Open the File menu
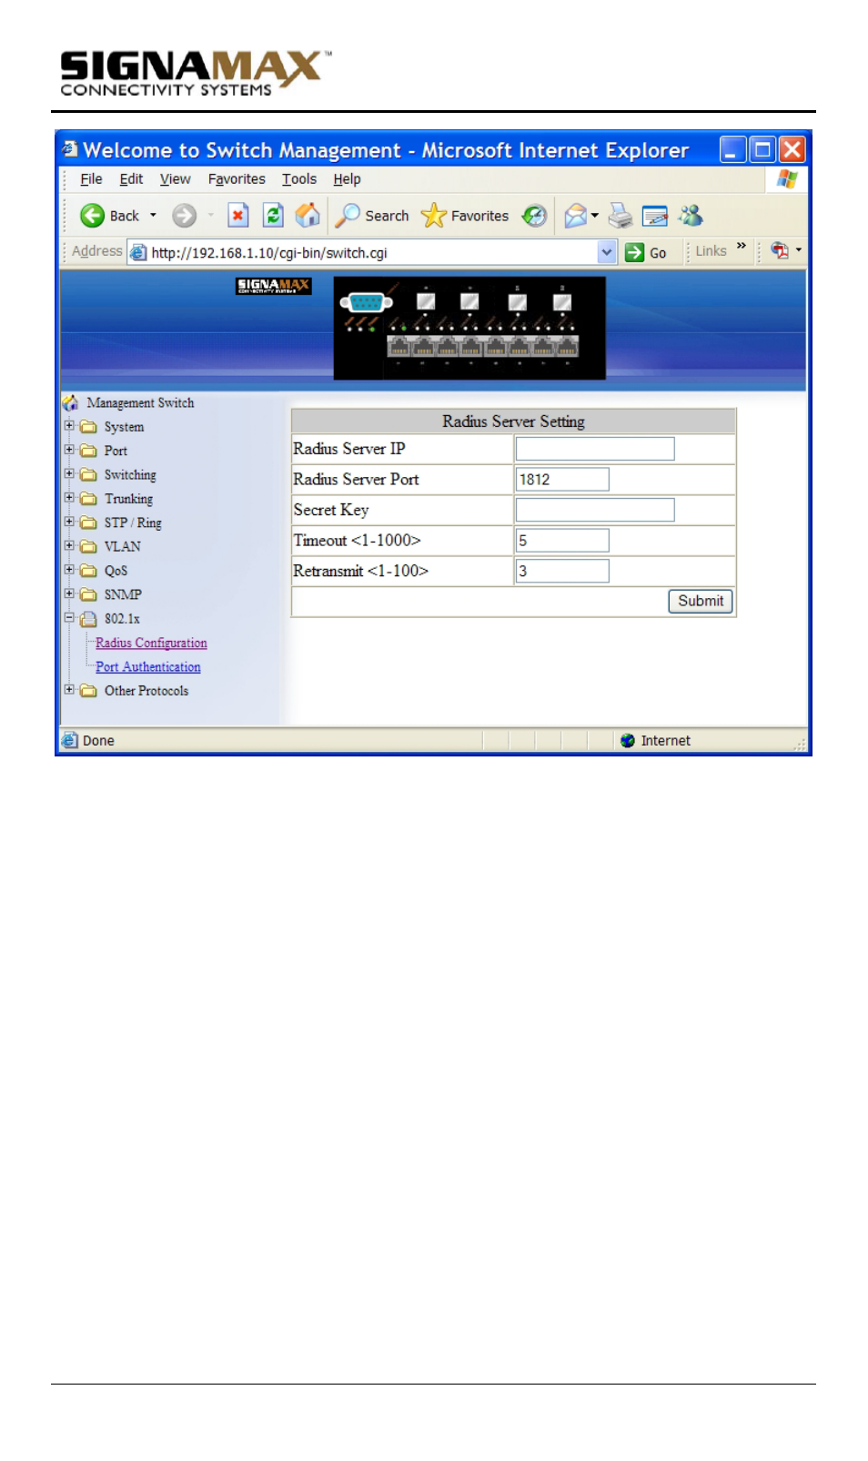Screen dimensions: 868x1461 (91, 179)
